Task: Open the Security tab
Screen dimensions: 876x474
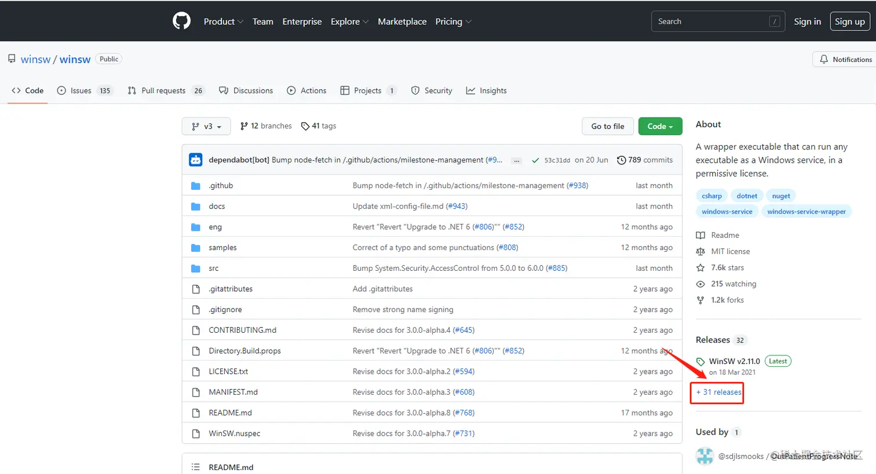Action: [x=432, y=90]
